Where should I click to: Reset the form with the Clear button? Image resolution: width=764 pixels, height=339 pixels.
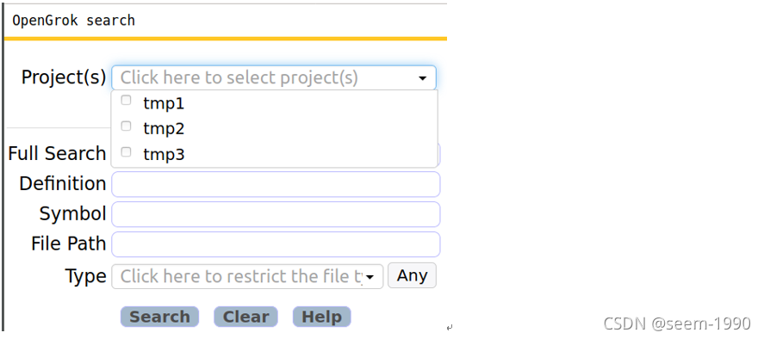246,317
